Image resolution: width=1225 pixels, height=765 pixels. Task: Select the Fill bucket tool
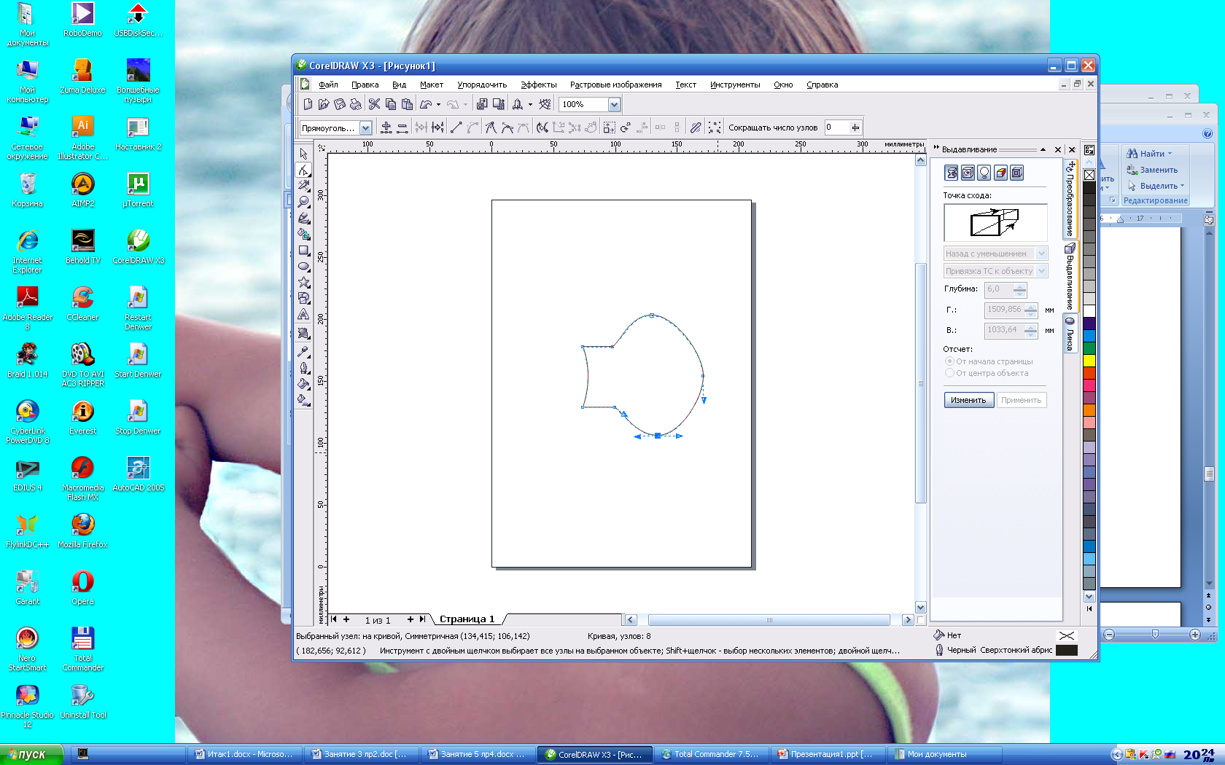coord(304,383)
